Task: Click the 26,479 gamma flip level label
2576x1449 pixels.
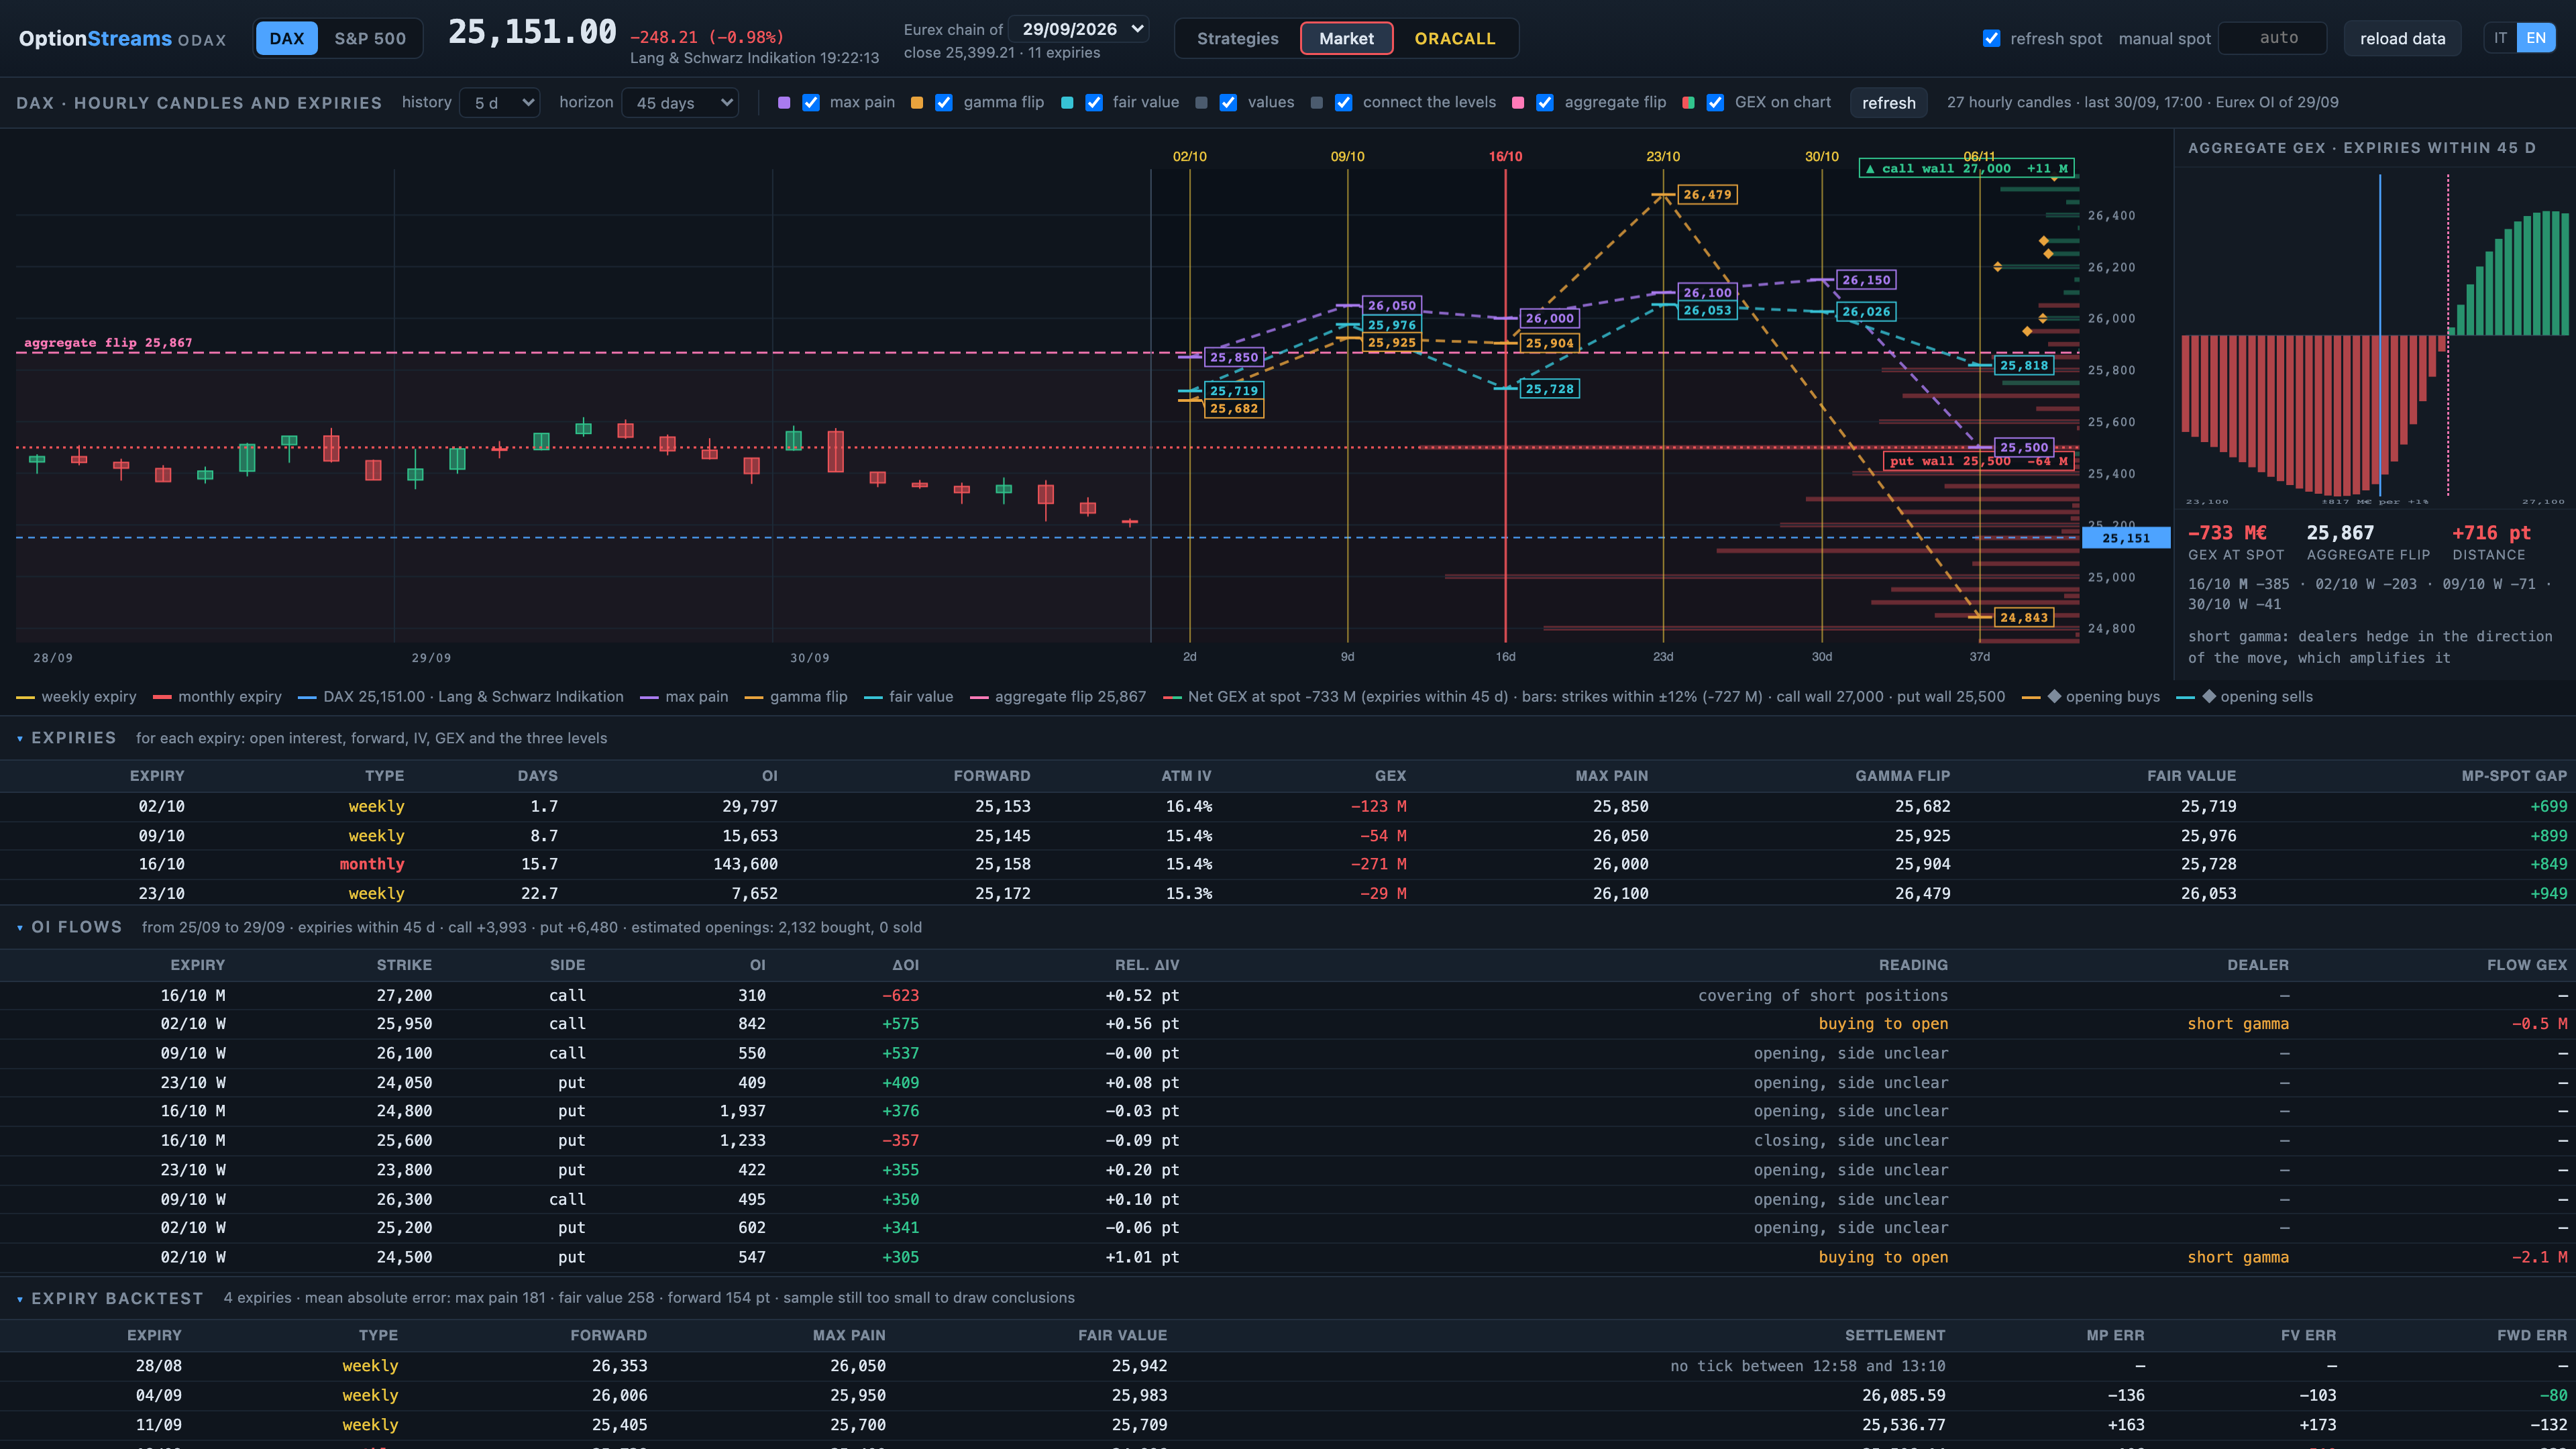Action: [x=1707, y=194]
